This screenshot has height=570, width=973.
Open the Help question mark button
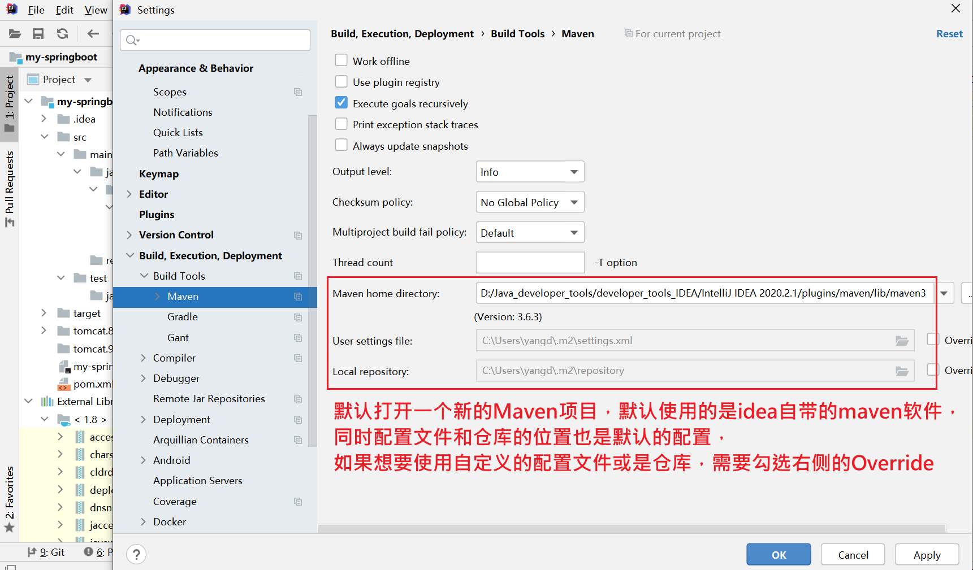click(x=136, y=554)
